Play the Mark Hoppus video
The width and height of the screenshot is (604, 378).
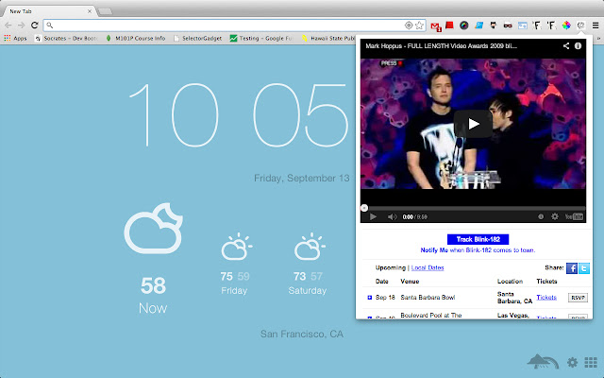(474, 123)
